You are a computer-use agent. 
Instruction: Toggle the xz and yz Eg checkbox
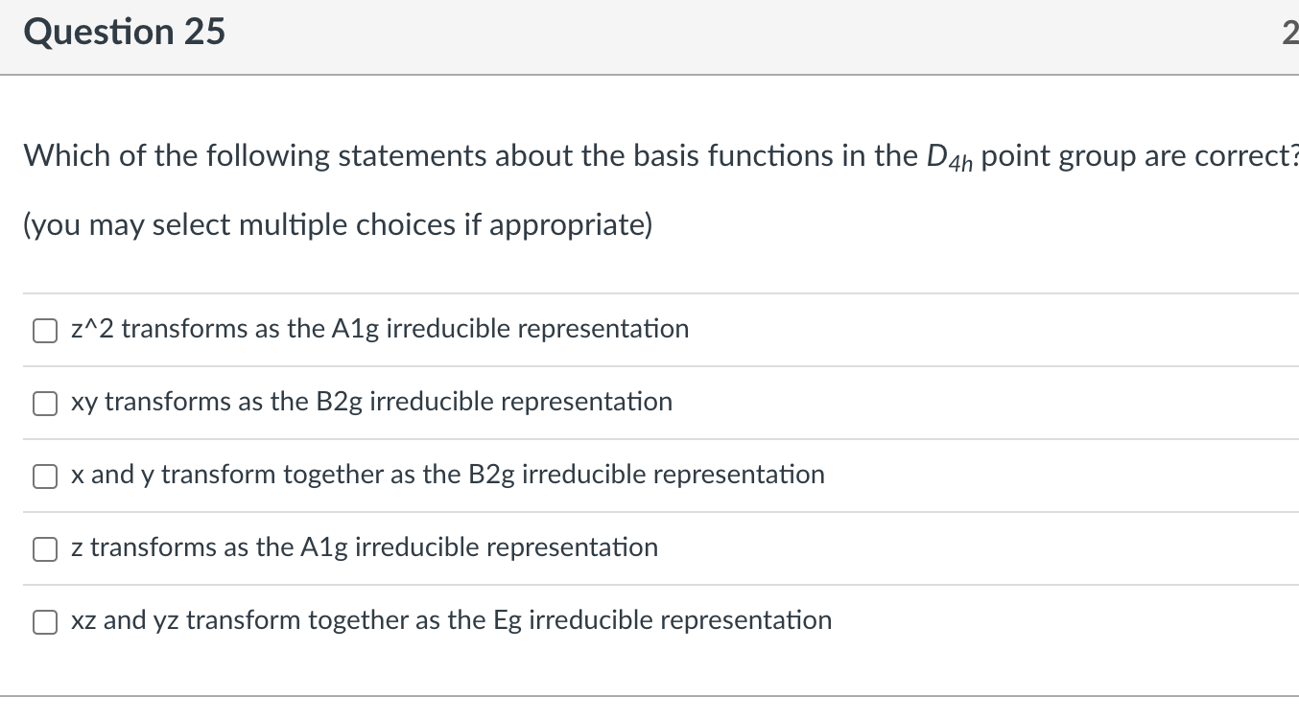[x=44, y=622]
